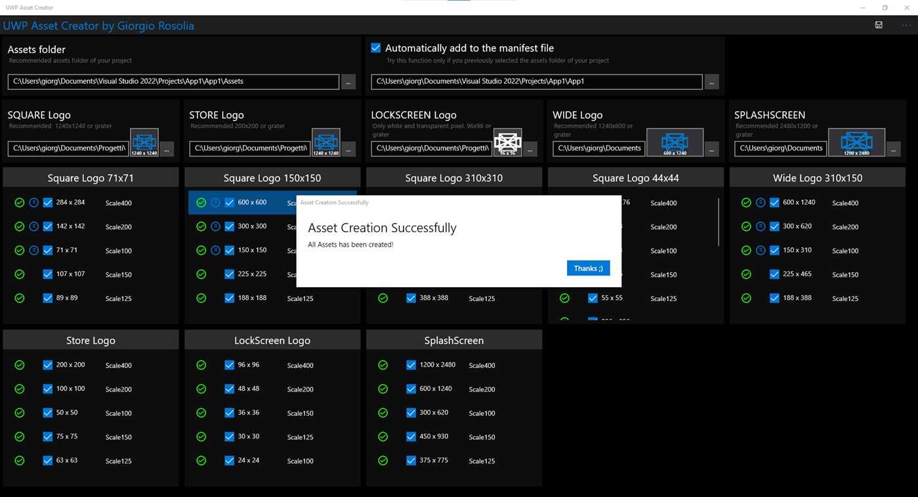Click the WIDE Logo file path field
The image size is (918, 497).
click(x=598, y=149)
